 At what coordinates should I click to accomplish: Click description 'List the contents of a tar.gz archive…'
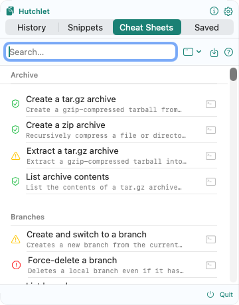tap(104, 187)
